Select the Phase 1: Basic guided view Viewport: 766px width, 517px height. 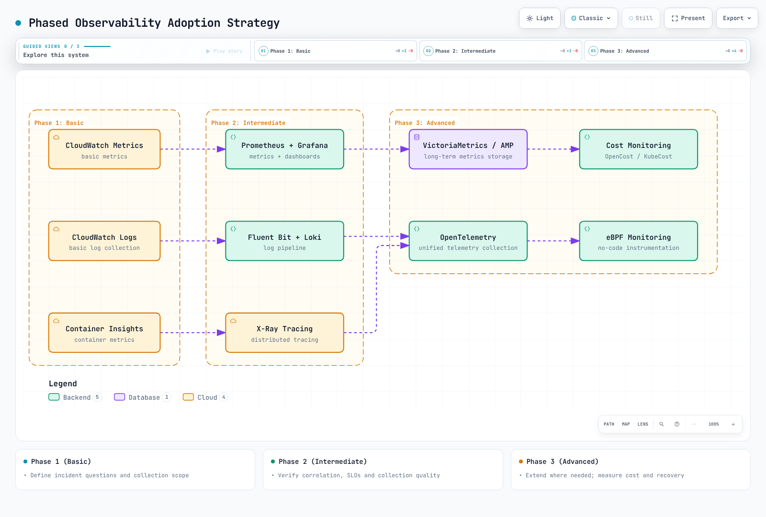click(335, 51)
